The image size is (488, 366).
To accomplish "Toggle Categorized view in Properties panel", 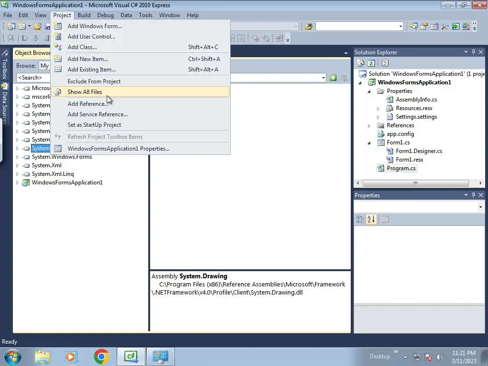I will coord(360,219).
